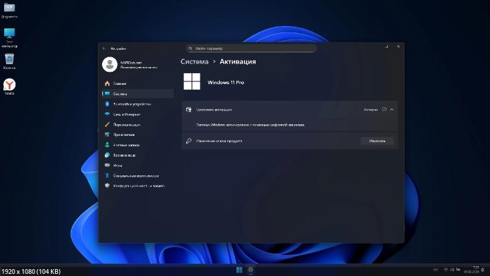This screenshot has height=276, width=490.
Task: Click the Yandex browser desktop icon
Action: [x=10, y=86]
